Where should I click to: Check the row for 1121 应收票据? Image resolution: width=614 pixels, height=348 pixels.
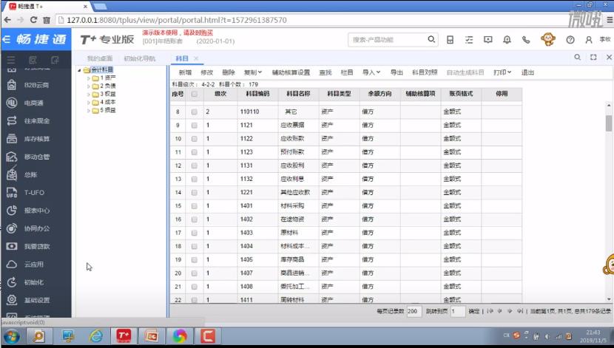click(195, 126)
